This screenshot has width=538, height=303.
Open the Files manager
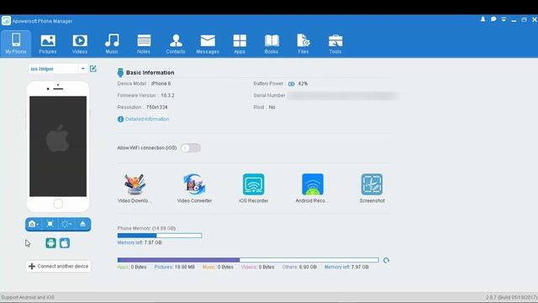pos(303,44)
